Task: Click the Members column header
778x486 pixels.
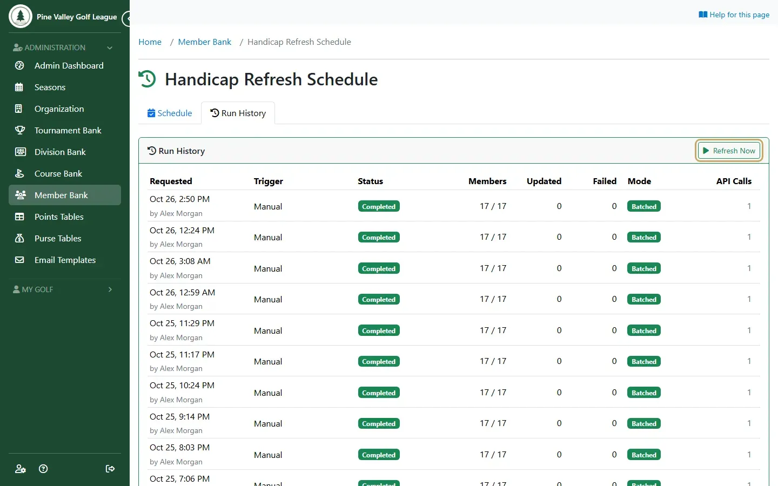Action: click(487, 181)
